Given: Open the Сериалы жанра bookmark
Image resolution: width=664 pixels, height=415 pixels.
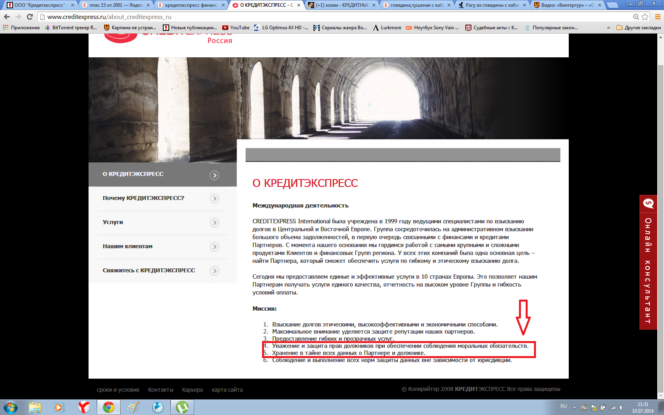Looking at the screenshot, I should (340, 28).
